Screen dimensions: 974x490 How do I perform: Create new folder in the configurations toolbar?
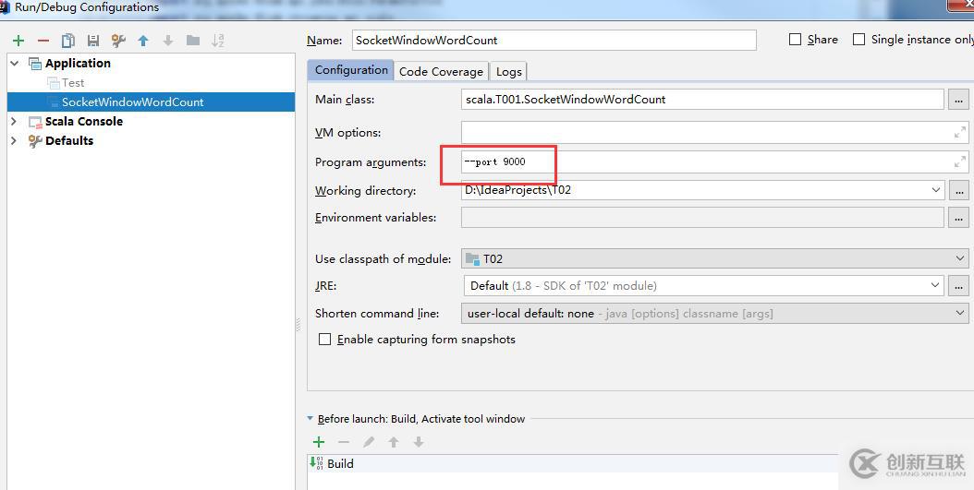pos(193,41)
